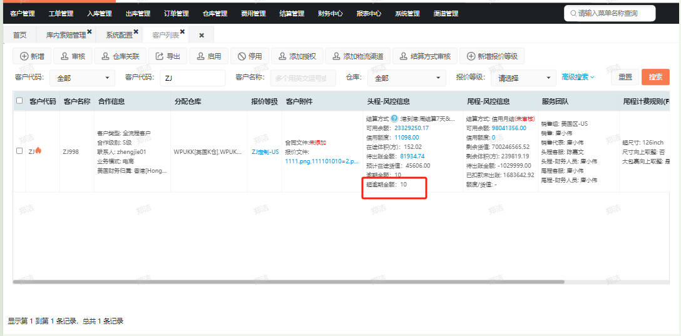Open the 报价等级 请选择 dropdown

[x=523, y=78]
